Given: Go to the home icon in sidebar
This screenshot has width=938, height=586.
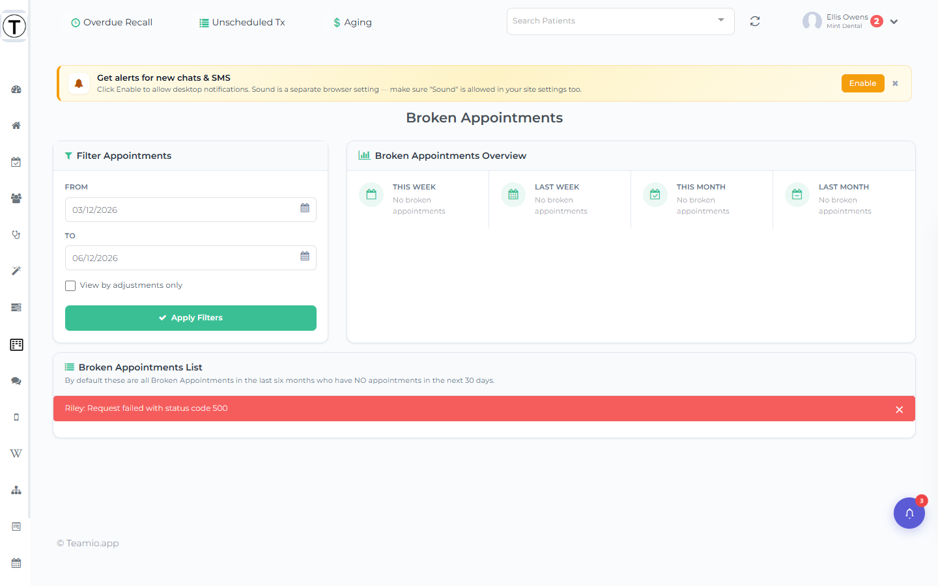Looking at the screenshot, I should (x=16, y=126).
